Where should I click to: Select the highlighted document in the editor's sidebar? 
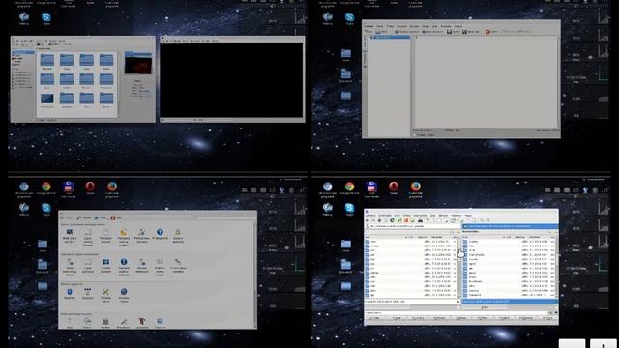391,37
